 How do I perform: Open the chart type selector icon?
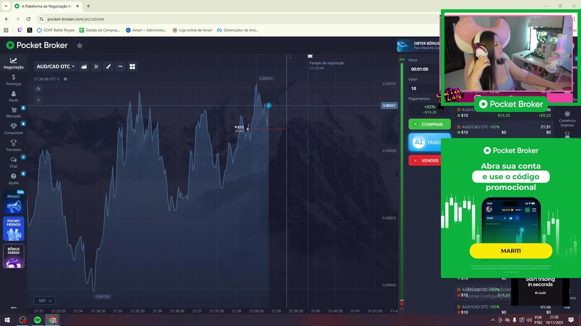point(84,67)
